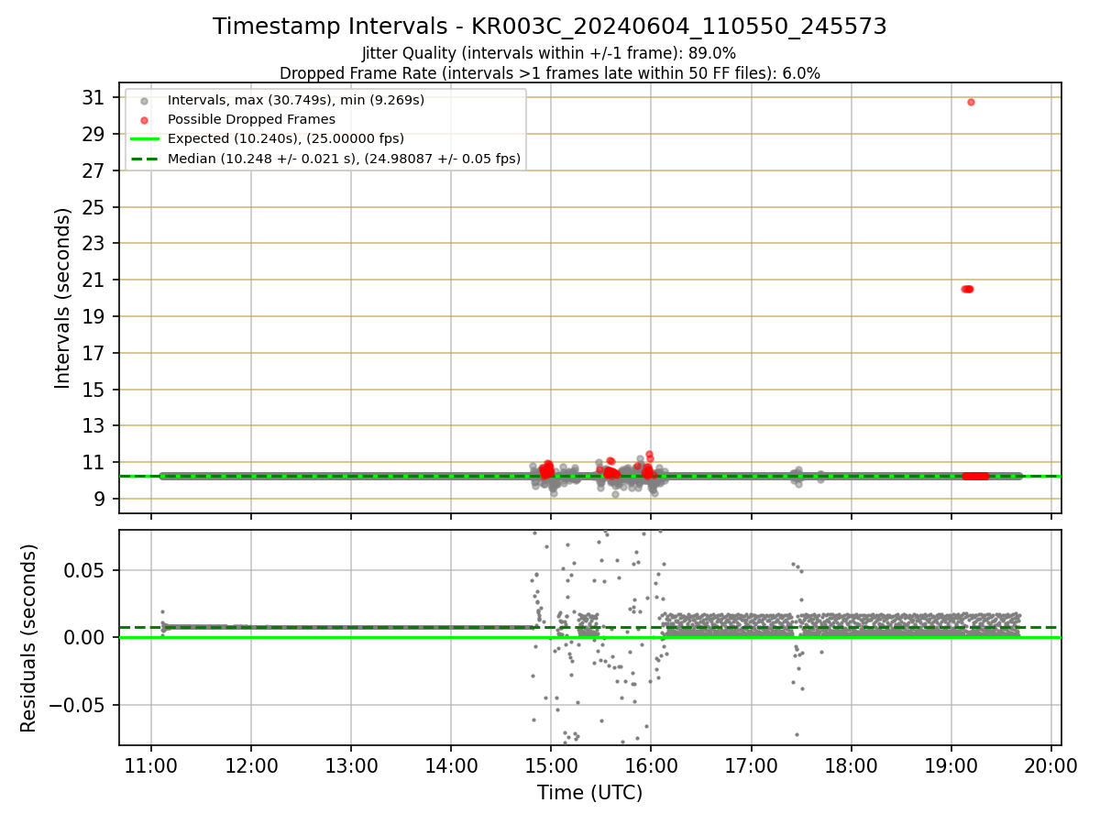Click the '29' y-axis tick label
The image size is (1100, 825).
click(93, 134)
